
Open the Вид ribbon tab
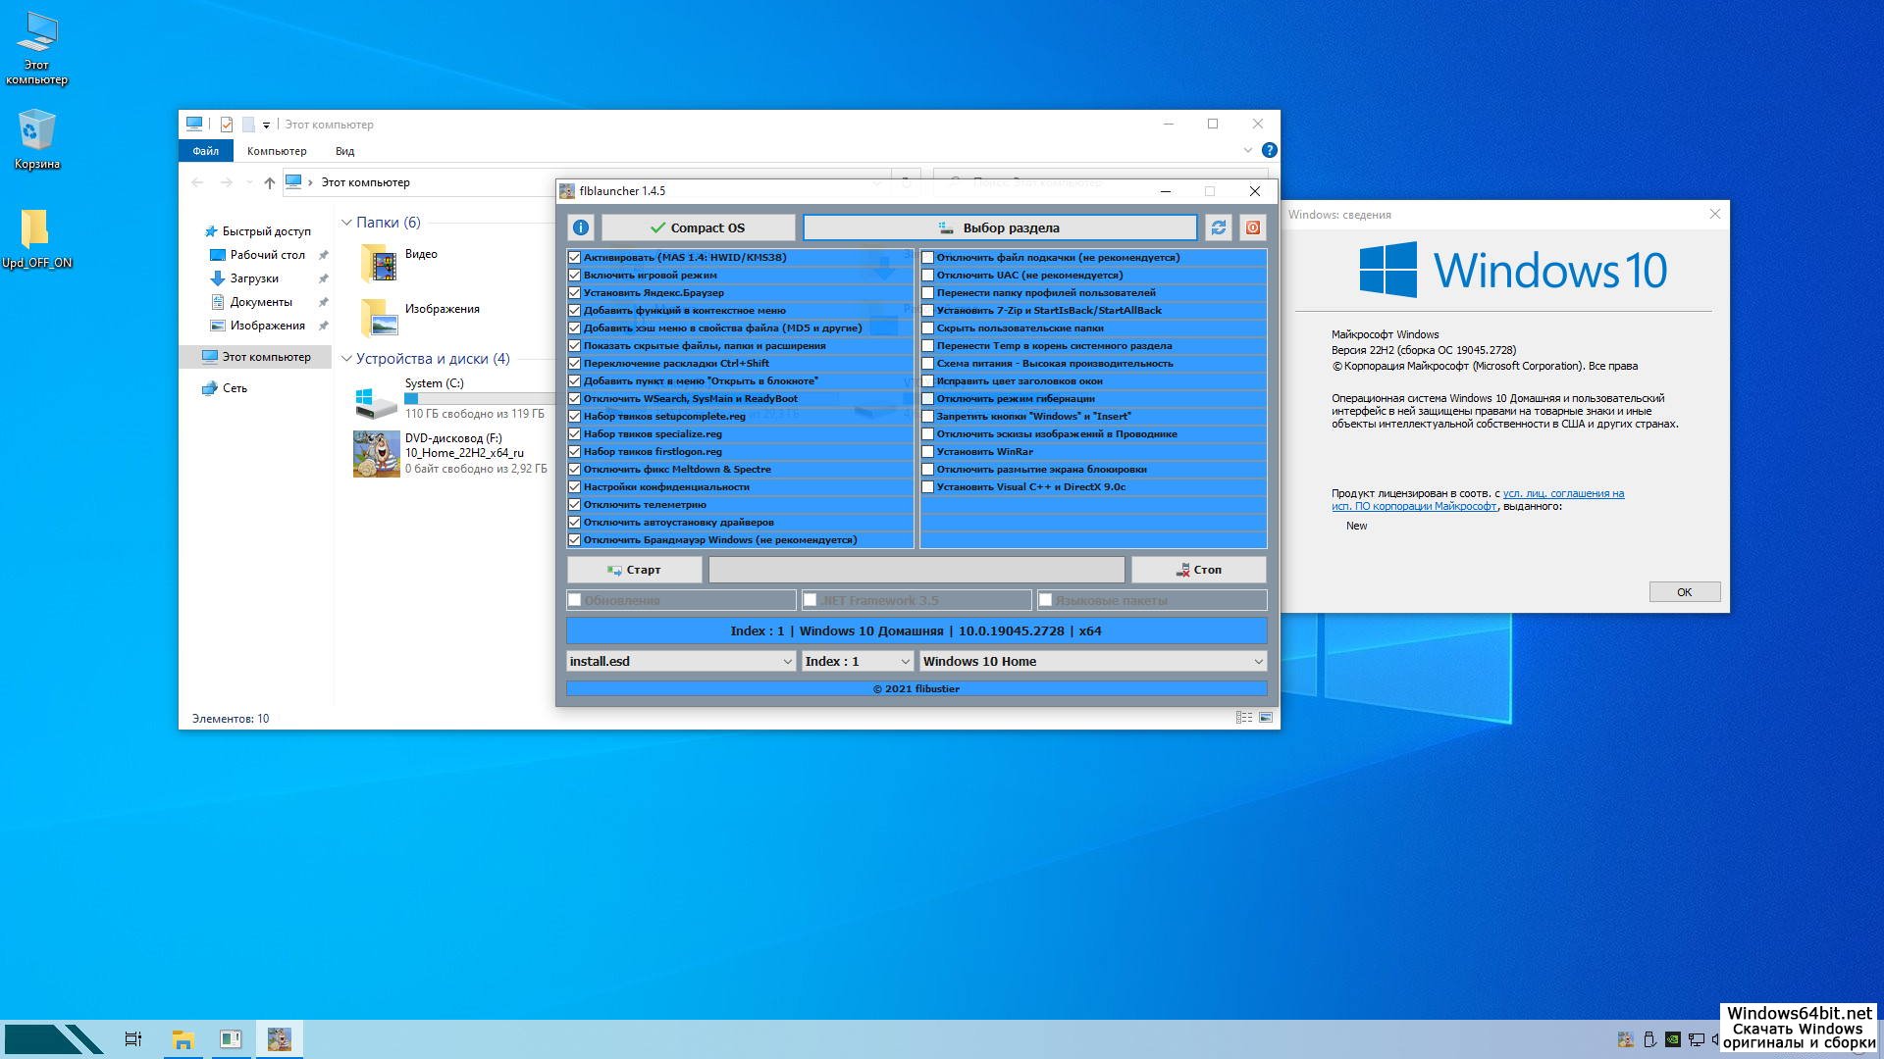344,151
